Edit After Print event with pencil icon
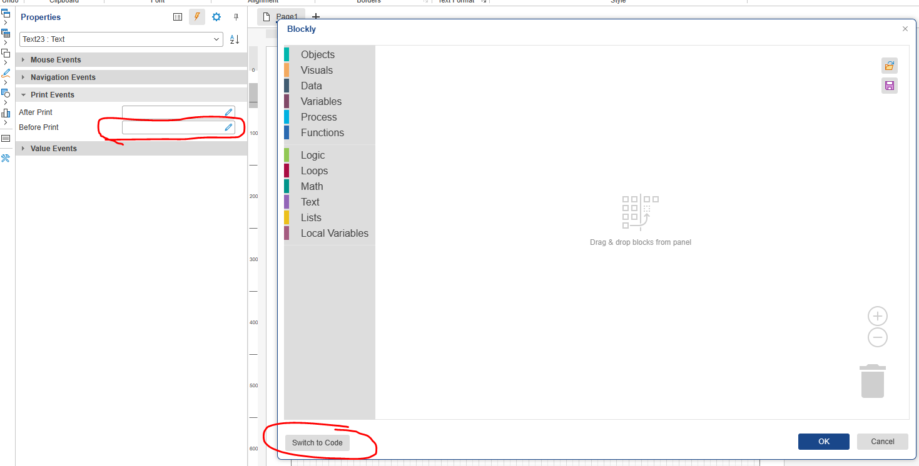 point(228,112)
